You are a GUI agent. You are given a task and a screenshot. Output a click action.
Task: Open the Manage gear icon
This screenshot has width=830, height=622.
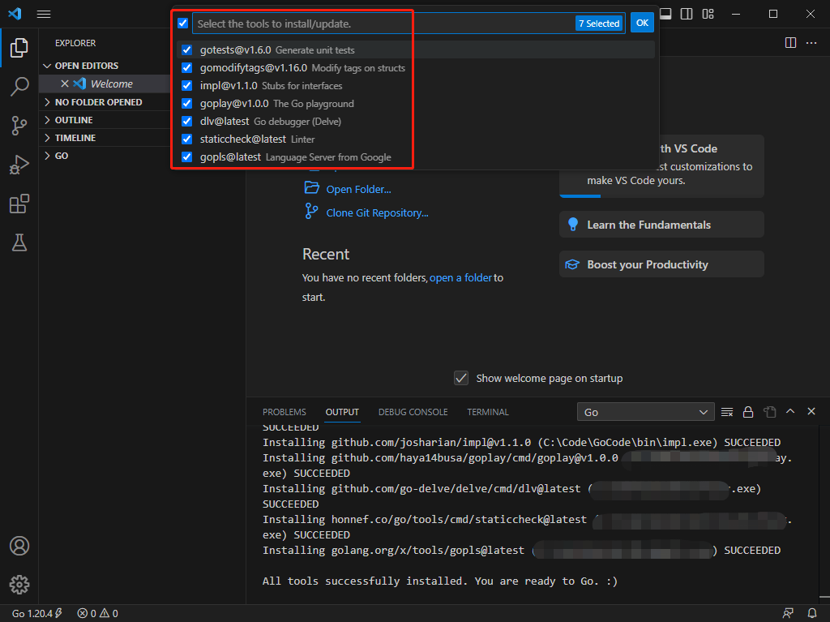pyautogui.click(x=19, y=585)
